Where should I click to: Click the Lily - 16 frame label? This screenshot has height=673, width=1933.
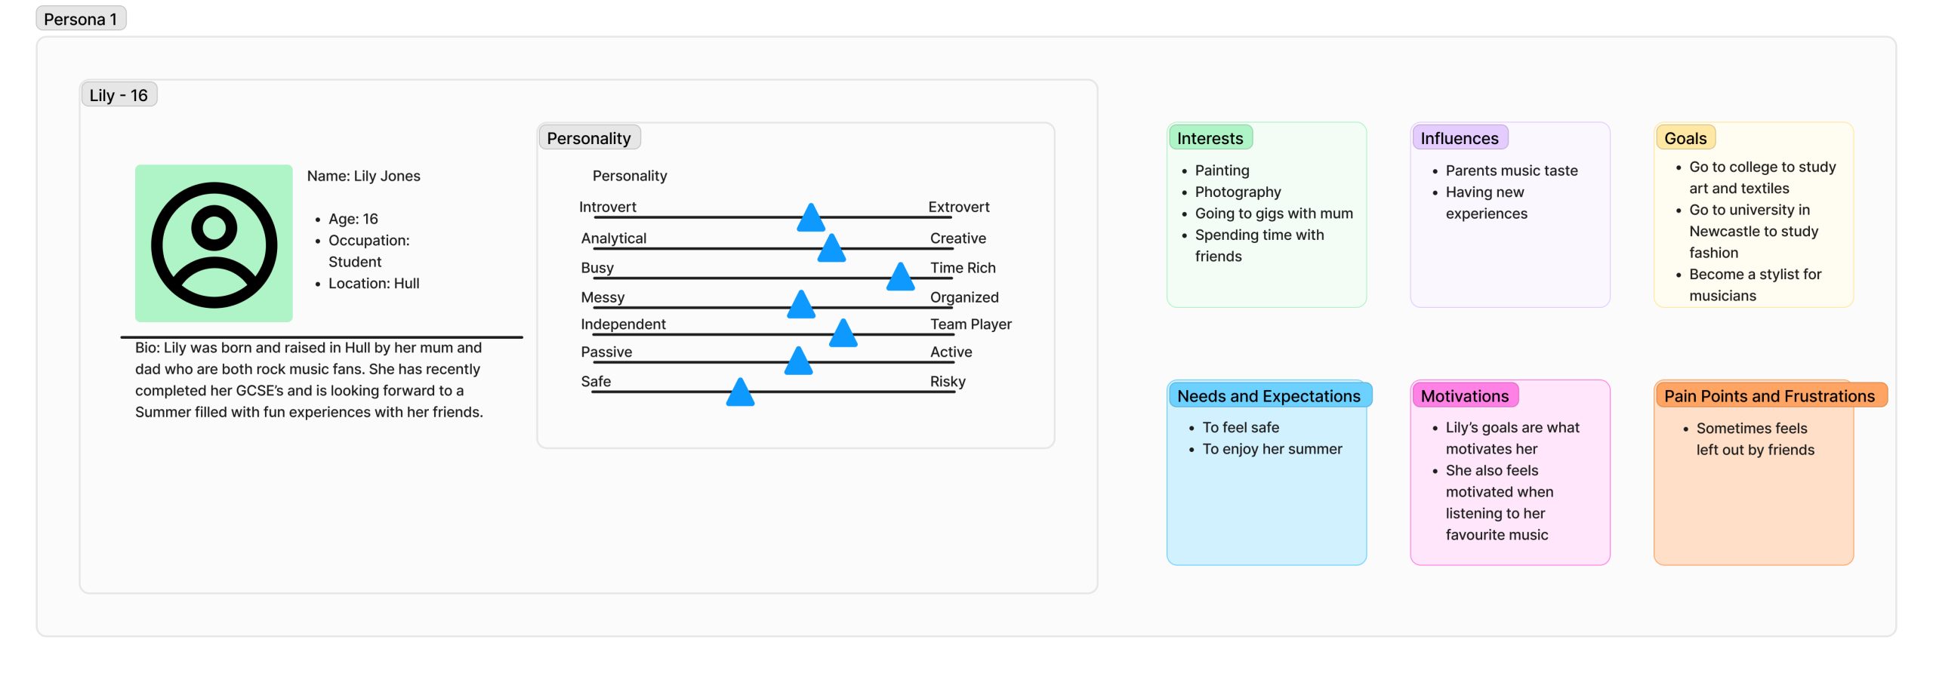click(x=119, y=95)
